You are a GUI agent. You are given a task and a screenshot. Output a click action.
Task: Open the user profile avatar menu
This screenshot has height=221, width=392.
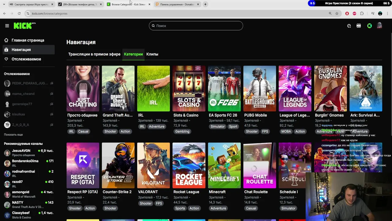click(x=379, y=26)
